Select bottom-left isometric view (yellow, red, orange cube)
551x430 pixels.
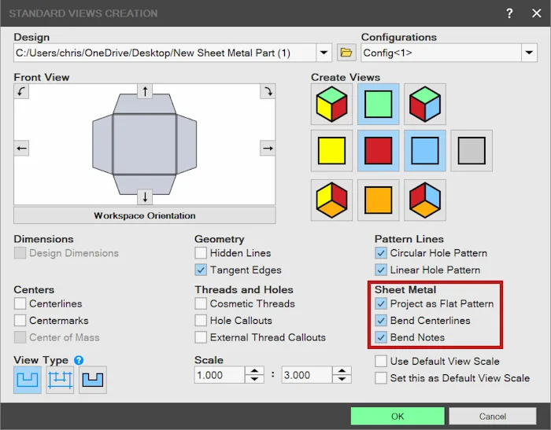(331, 200)
